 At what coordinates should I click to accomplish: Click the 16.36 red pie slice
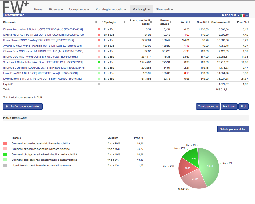[188, 168]
